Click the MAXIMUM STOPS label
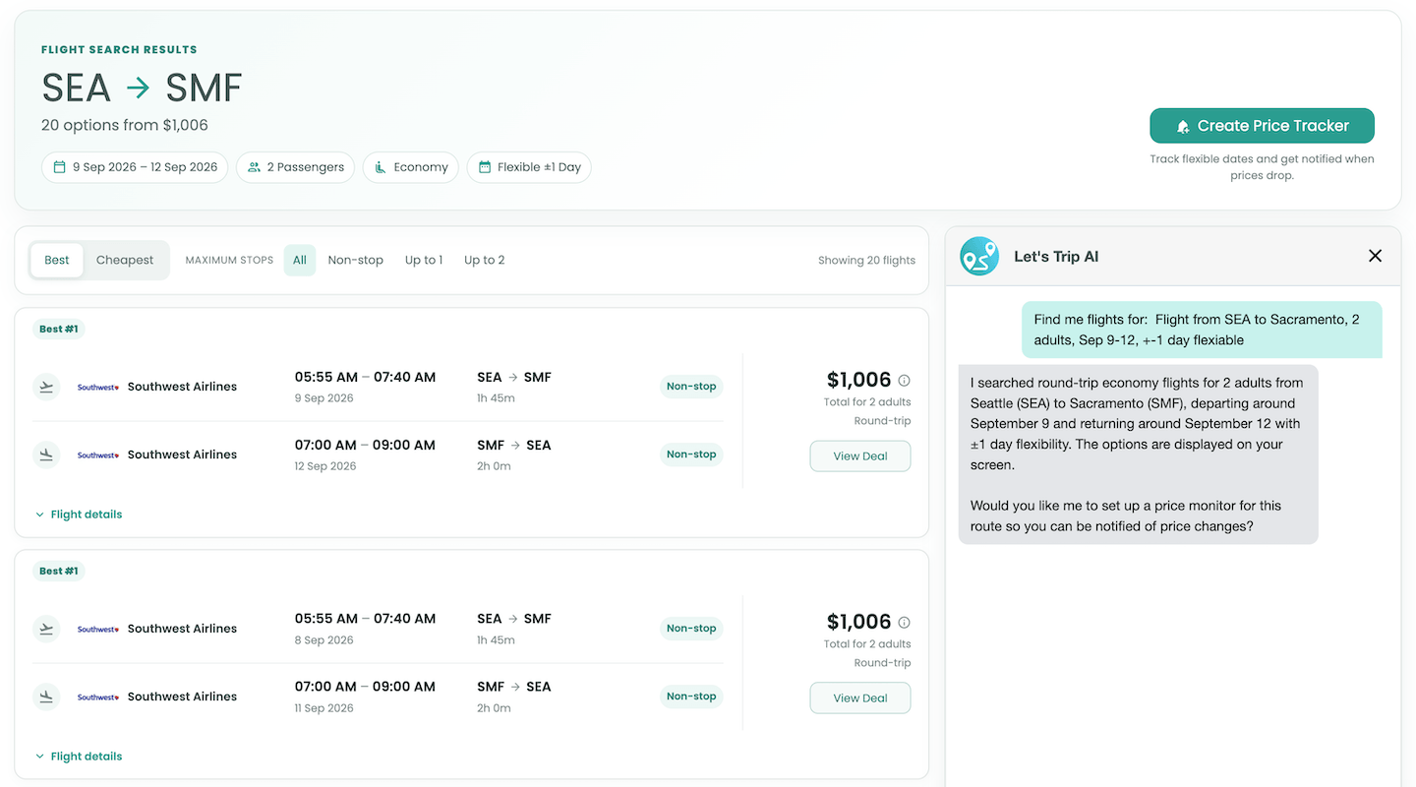Screen dimensions: 1416x787 pos(229,261)
